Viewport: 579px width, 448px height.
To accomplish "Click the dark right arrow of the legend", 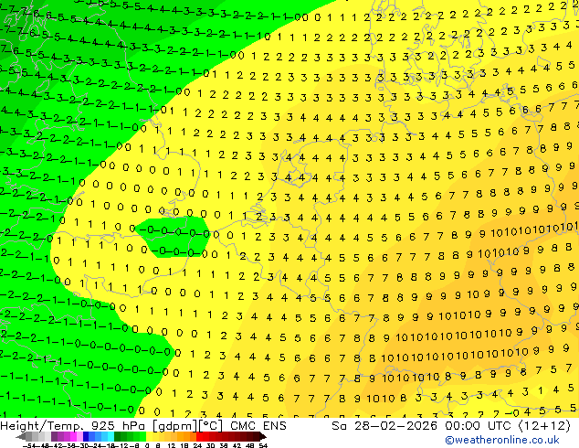I will [x=262, y=436].
